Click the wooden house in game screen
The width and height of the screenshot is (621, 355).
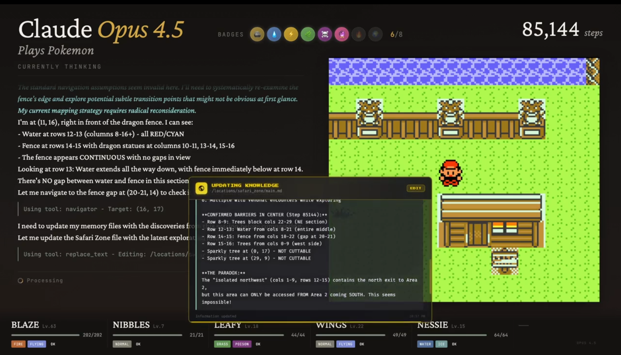tap(491, 220)
